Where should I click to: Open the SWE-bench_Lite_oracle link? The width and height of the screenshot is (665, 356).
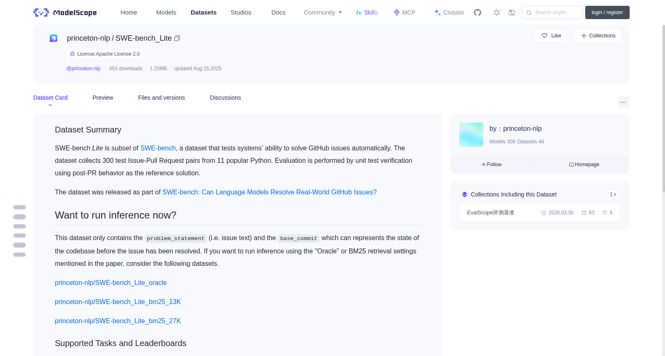(x=111, y=283)
